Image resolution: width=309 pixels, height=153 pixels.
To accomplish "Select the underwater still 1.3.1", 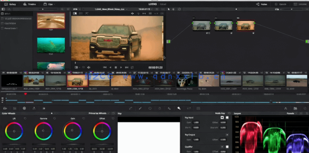I will pos(51,45).
